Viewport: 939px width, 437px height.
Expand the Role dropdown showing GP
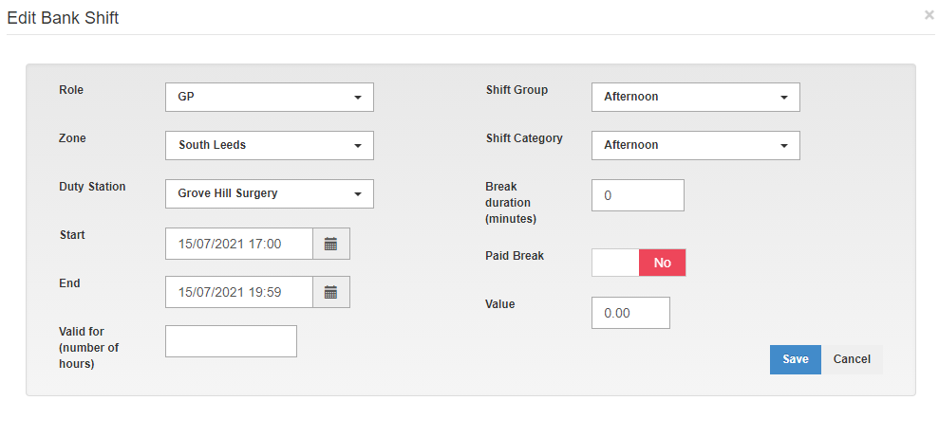point(269,97)
